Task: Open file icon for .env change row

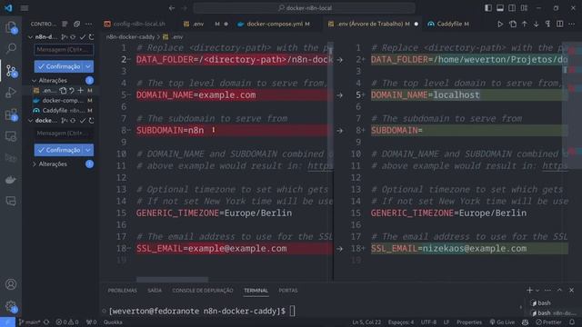Action: tap(63, 91)
